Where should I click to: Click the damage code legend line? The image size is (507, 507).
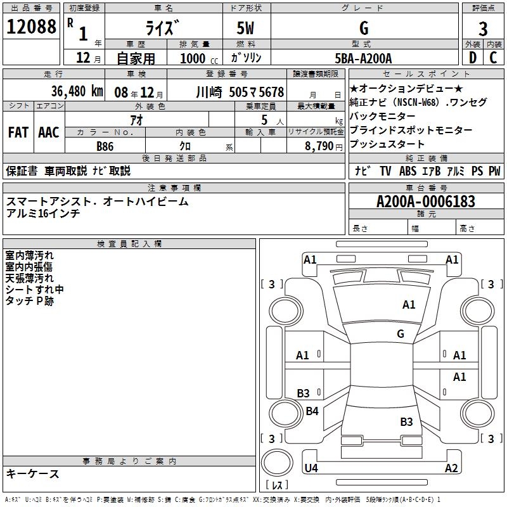point(223,499)
